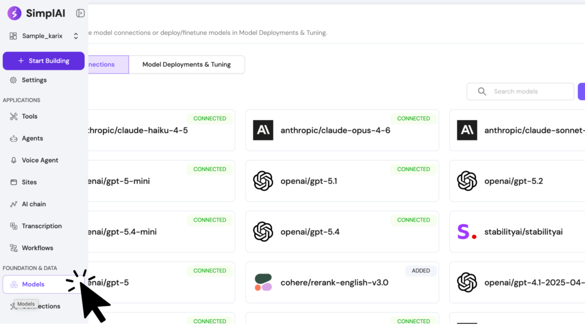This screenshot has height=329, width=585.
Task: Click Cohere logo on rerank card
Action: coord(263,282)
